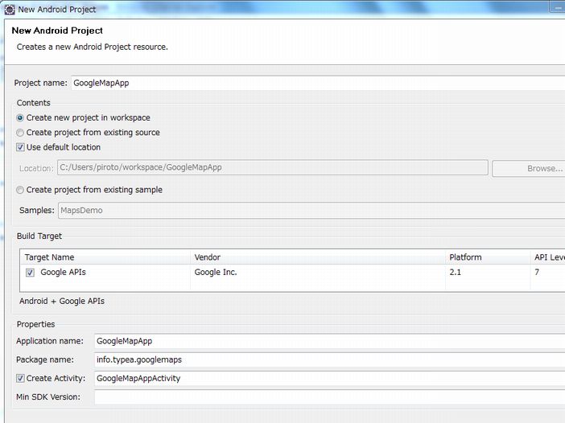Click into the Package name field
The height and width of the screenshot is (423, 565).
(326, 359)
